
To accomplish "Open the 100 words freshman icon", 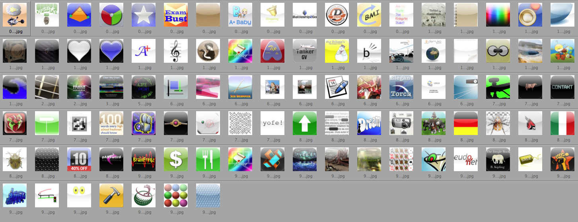I will 111,123.
